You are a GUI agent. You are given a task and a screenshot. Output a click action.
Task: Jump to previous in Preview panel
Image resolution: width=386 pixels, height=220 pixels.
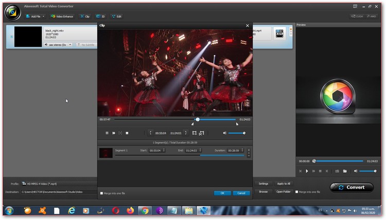301,171
